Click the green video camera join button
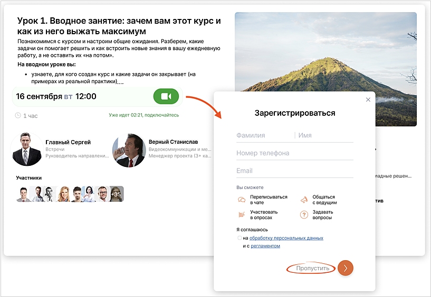 click(166, 96)
